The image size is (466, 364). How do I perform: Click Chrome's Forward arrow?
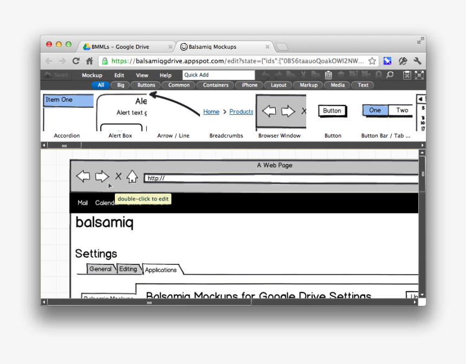62,61
